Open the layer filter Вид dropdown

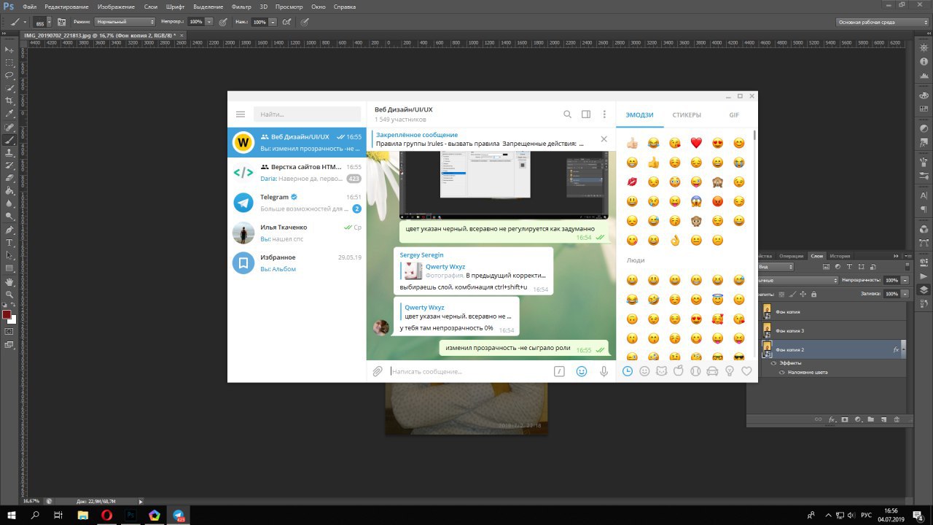click(x=776, y=267)
